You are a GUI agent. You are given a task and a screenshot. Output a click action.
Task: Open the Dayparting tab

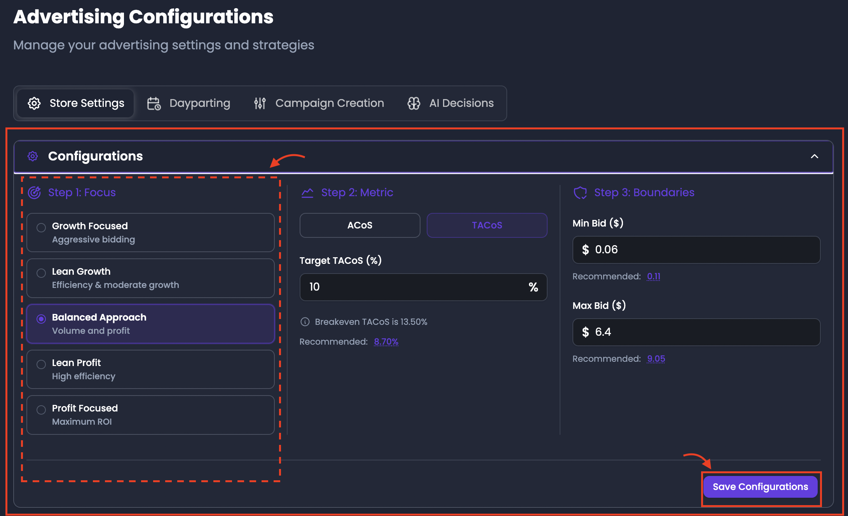tap(189, 103)
